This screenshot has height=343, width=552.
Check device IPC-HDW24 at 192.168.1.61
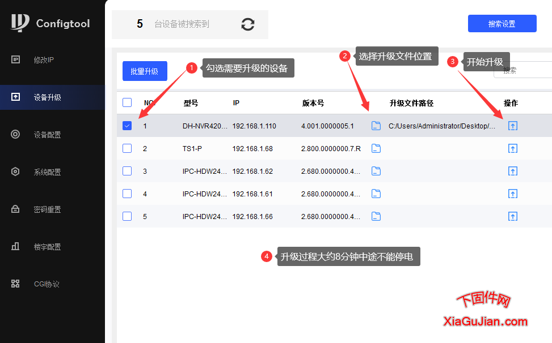(x=127, y=194)
